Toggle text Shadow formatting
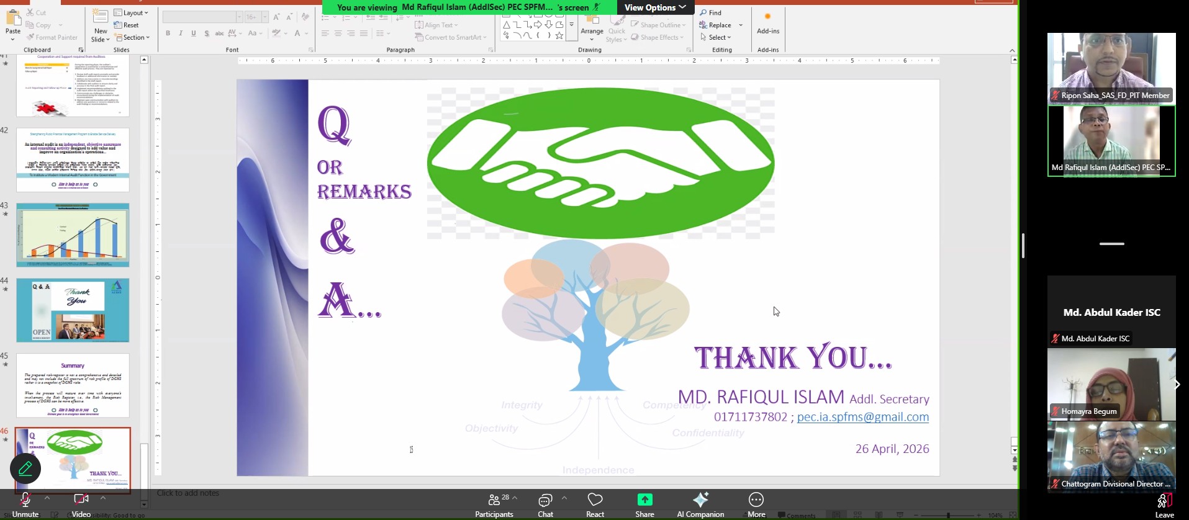Image resolution: width=1189 pixels, height=520 pixels. (x=207, y=34)
